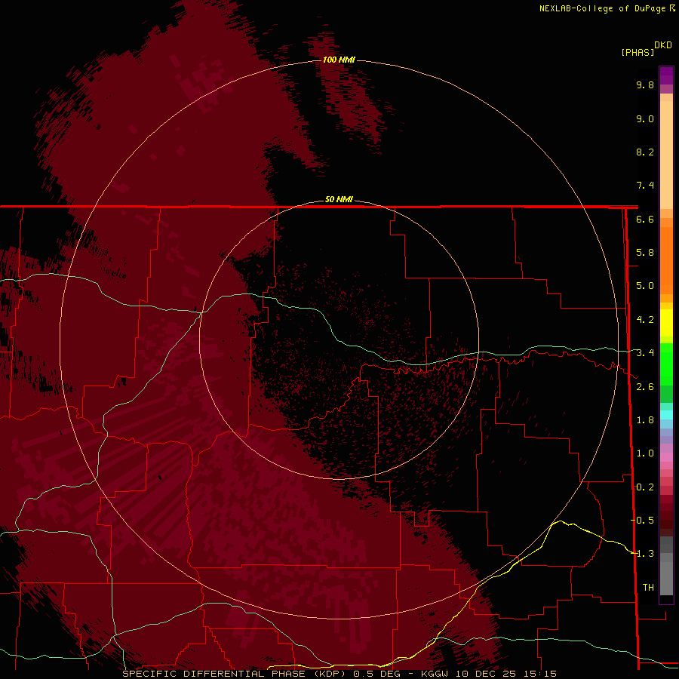This screenshot has height=679, width=679.
Task: Click the 2.6 scale value
Action: 645,387
